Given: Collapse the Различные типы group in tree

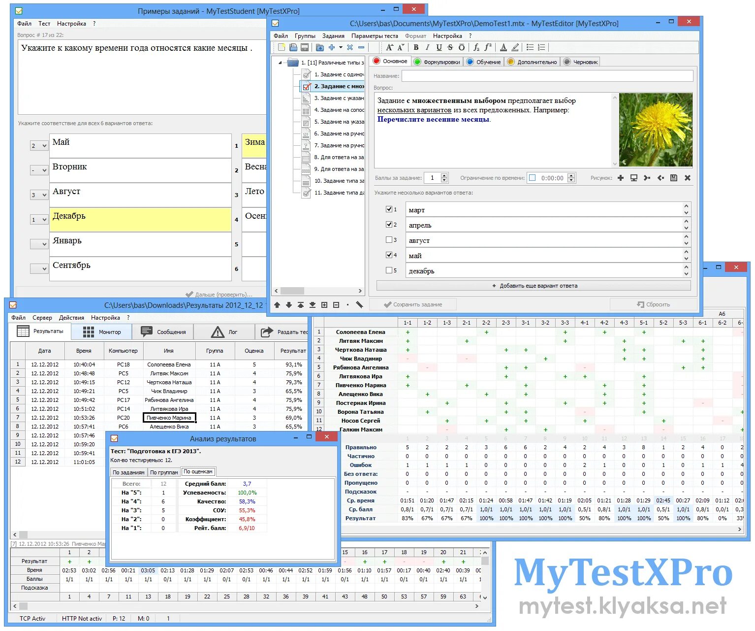Looking at the screenshot, I should coord(281,63).
